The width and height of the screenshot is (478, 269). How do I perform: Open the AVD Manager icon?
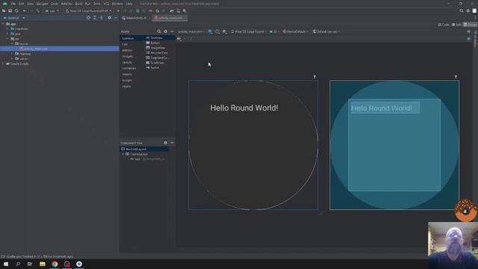tap(179, 10)
